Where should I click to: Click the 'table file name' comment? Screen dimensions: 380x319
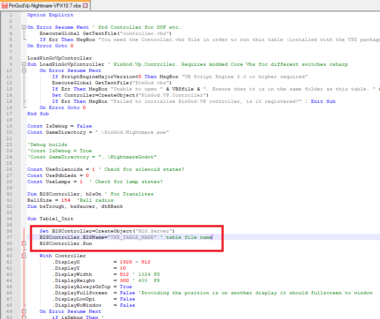pos(189,237)
